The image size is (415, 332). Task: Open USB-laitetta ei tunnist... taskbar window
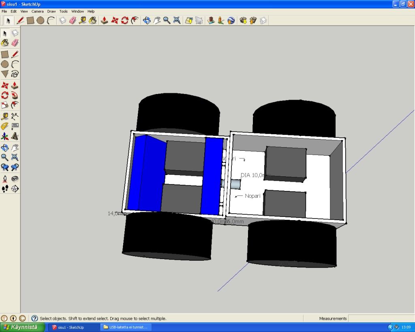[126, 327]
